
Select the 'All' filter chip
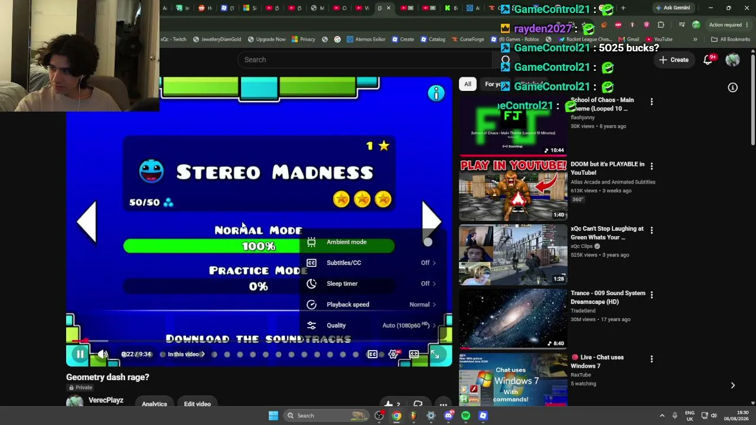[467, 84]
